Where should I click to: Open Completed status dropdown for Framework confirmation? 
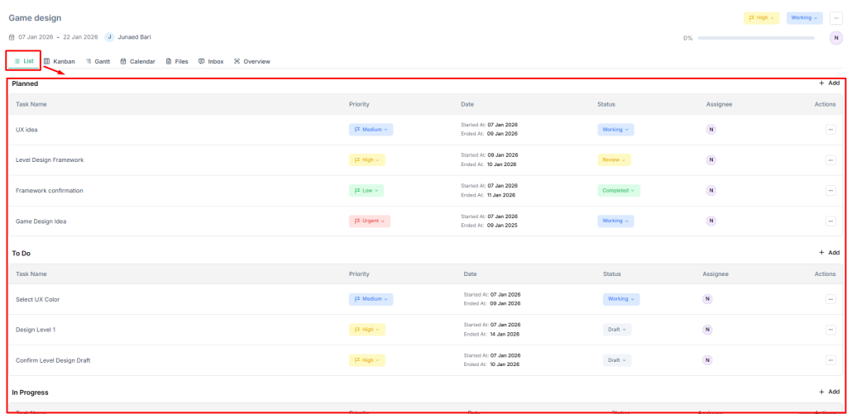[618, 191]
